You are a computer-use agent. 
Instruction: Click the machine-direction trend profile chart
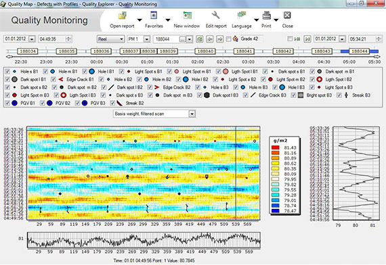(x=356, y=173)
